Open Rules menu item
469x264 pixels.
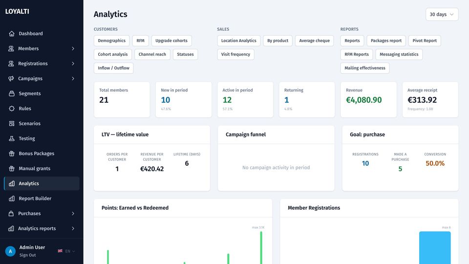tap(42, 109)
